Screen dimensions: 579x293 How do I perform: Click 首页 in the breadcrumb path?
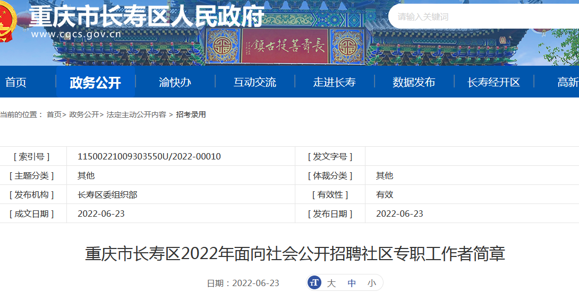[54, 114]
